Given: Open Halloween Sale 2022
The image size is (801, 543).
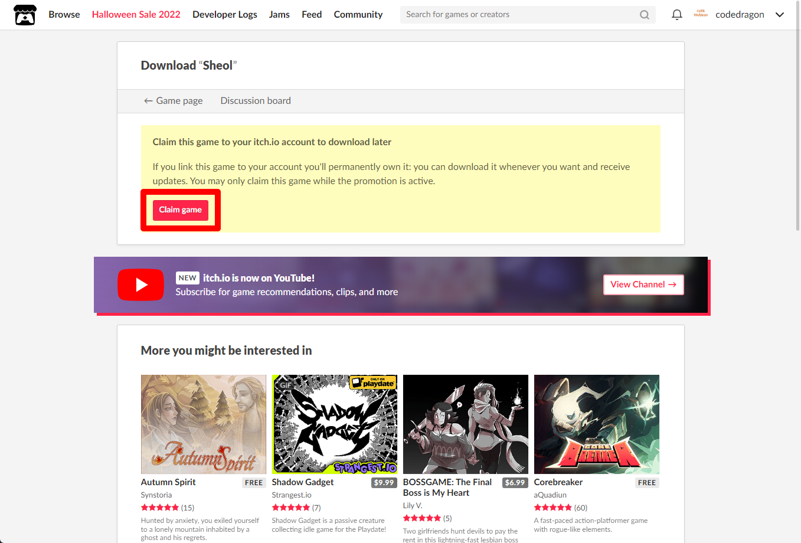Looking at the screenshot, I should point(136,15).
